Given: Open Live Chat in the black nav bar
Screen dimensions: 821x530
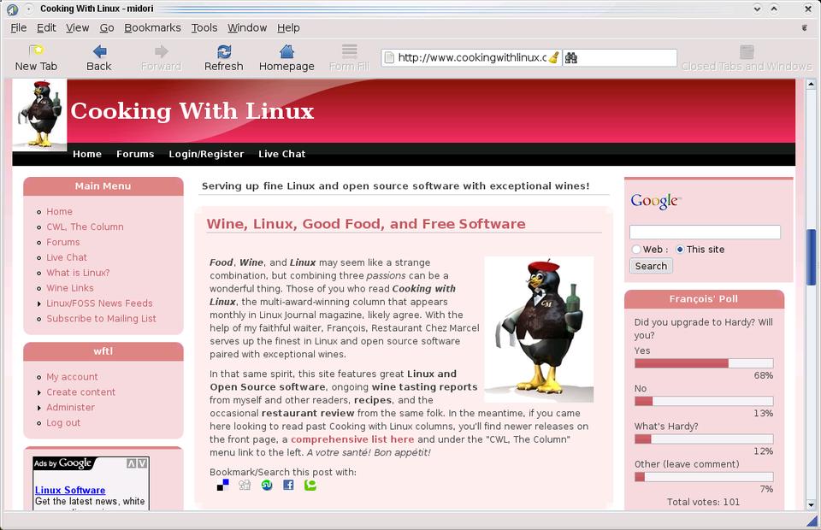Looking at the screenshot, I should 281,154.
